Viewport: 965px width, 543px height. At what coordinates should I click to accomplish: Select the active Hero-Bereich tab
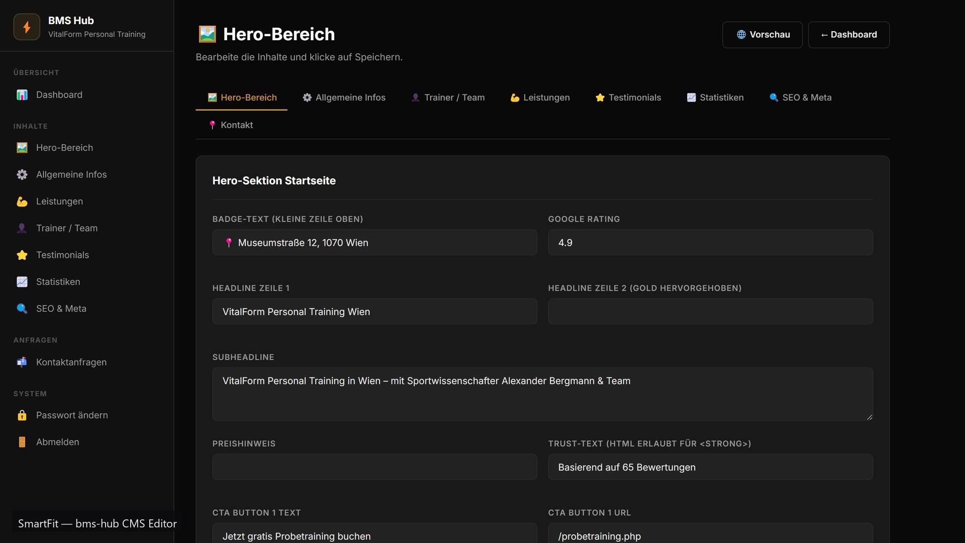(x=242, y=98)
